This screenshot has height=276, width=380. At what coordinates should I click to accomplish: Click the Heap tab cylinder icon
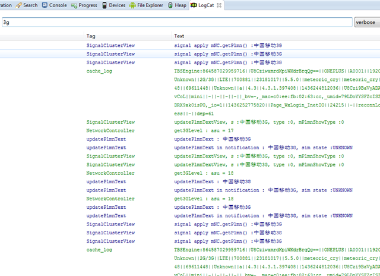(170, 5)
